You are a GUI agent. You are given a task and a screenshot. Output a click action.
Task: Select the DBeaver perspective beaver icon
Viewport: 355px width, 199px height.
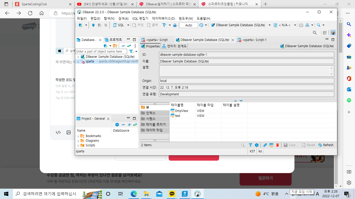pyautogui.click(x=333, y=33)
